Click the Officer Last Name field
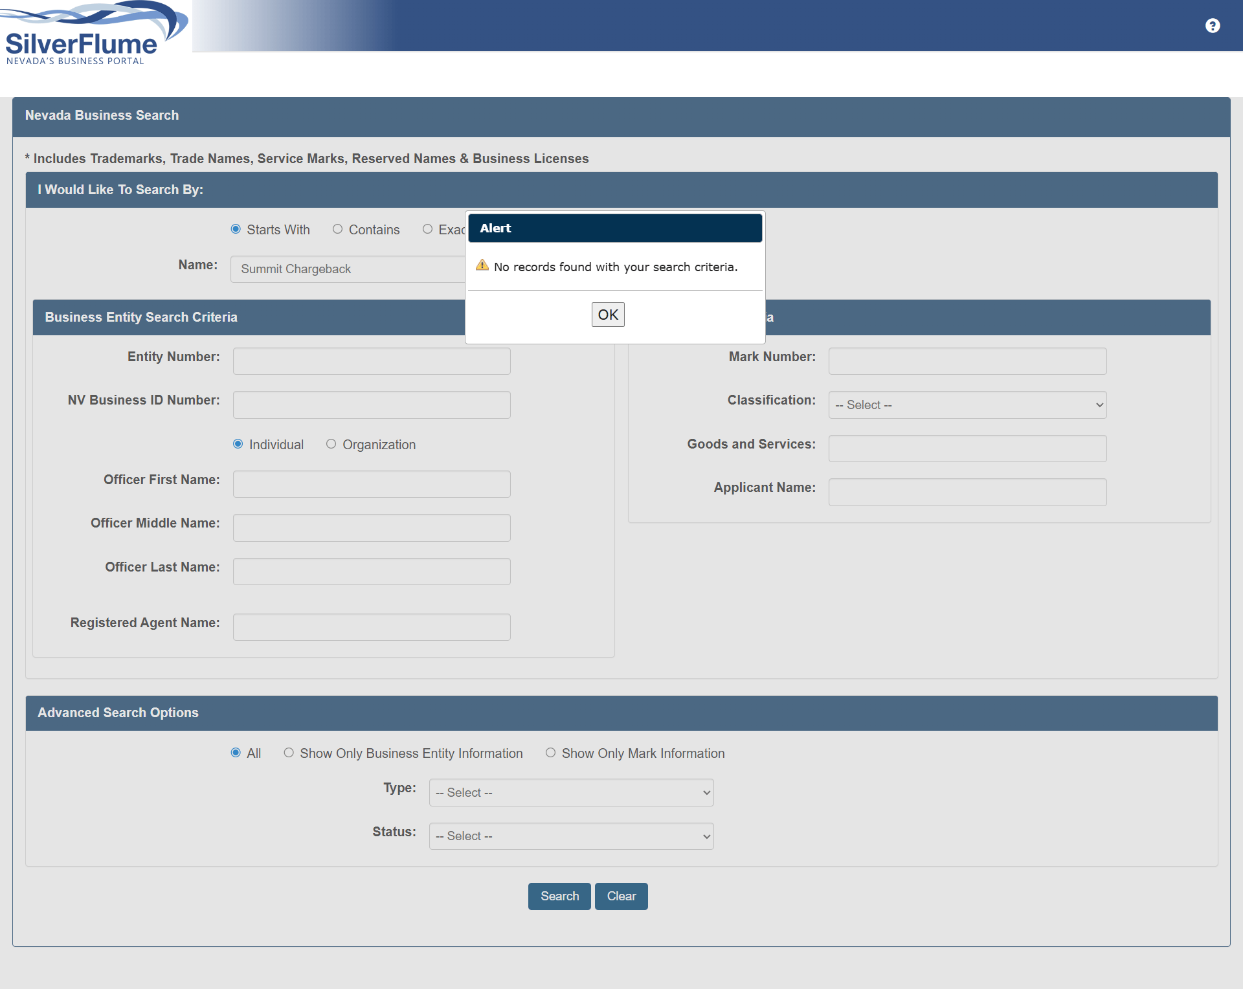 [x=372, y=572]
